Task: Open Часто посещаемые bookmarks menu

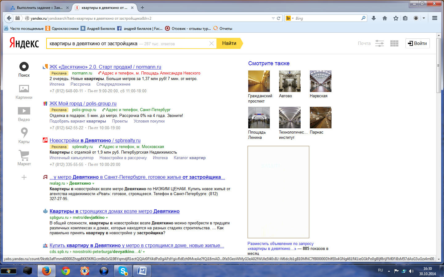Action: click(x=24, y=28)
